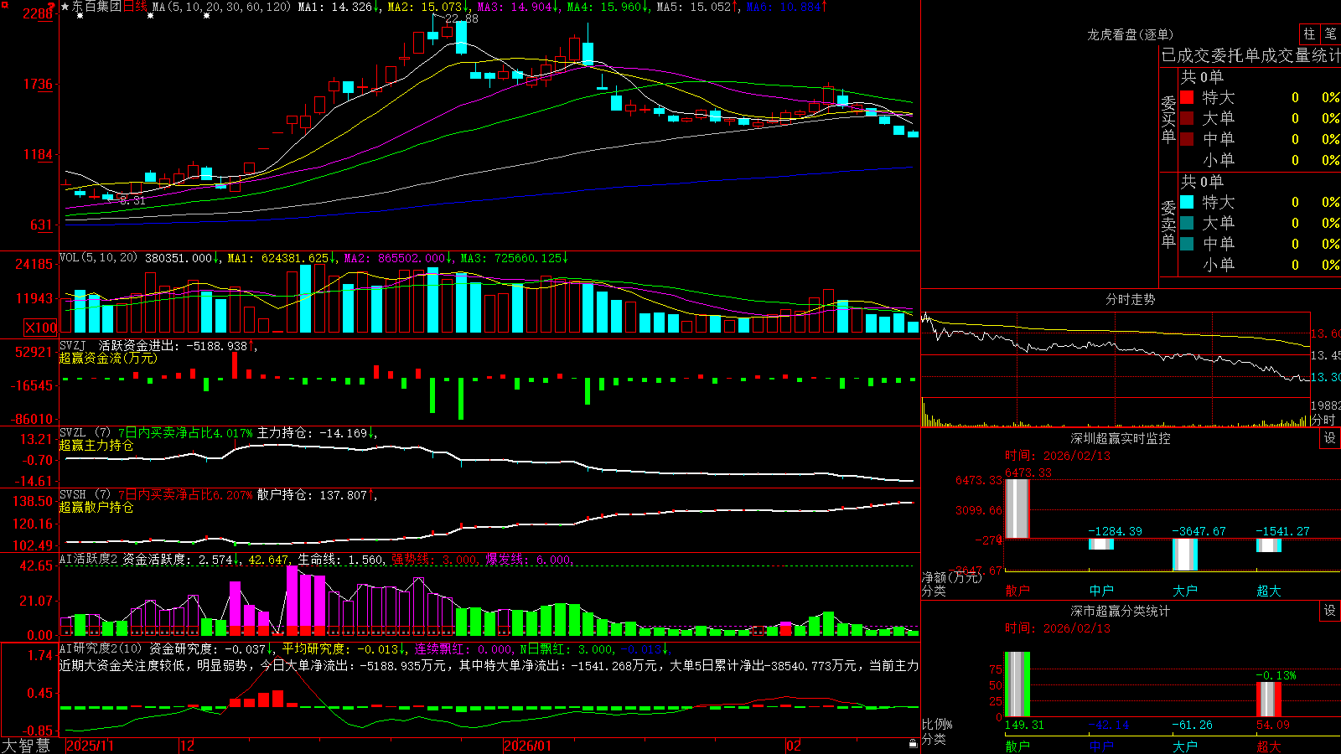The height and width of the screenshot is (754, 1341).
Task: Open MA(5,10,20,30,60,120) indicator parameters
Action: tap(221, 7)
